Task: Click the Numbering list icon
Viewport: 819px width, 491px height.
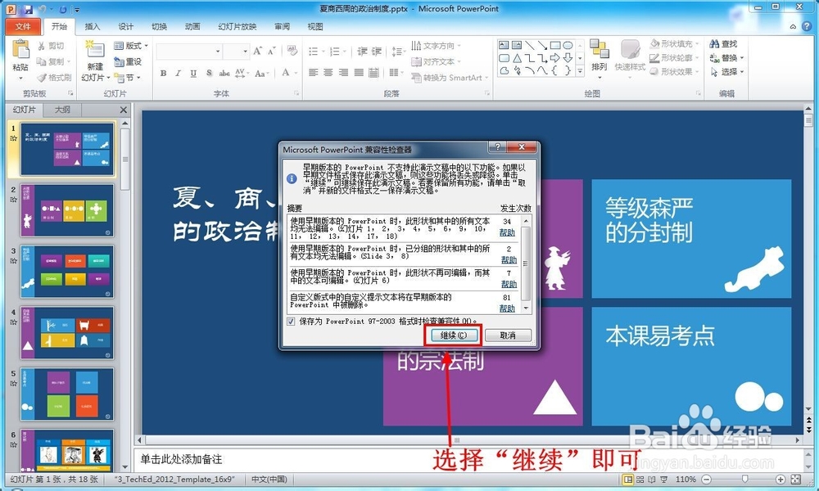Action: 335,51
